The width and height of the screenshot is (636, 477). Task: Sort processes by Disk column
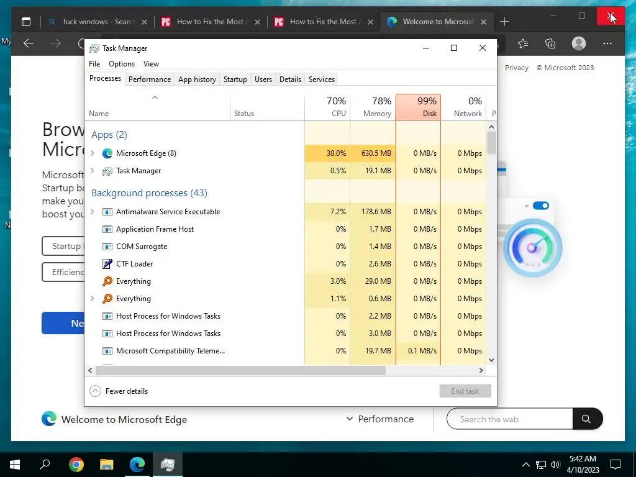418,107
